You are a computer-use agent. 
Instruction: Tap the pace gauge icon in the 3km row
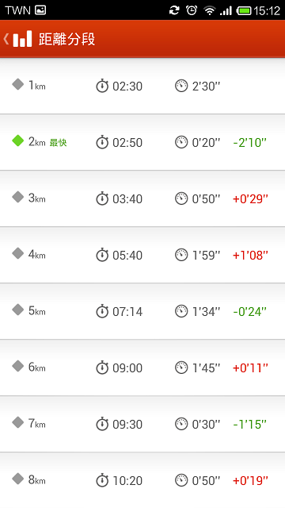click(181, 198)
